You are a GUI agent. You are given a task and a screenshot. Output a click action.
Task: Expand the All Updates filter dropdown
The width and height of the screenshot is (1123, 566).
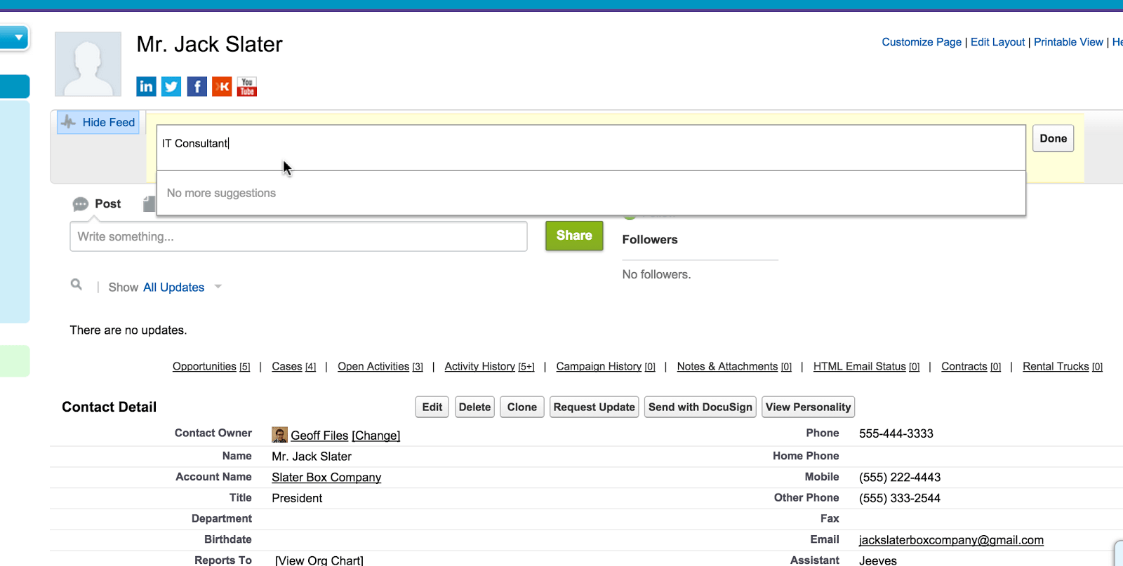click(218, 287)
